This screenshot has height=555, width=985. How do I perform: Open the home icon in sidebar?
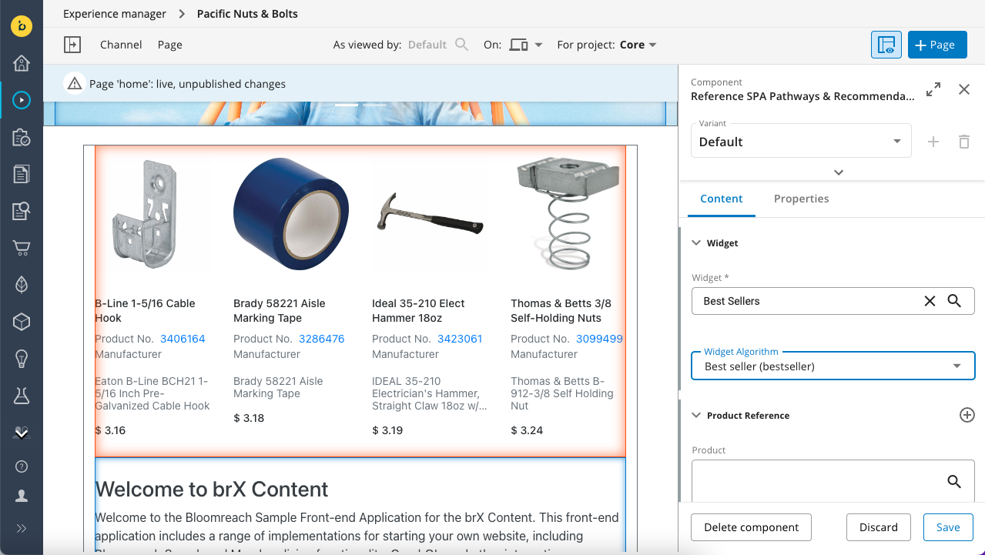pyautogui.click(x=22, y=63)
